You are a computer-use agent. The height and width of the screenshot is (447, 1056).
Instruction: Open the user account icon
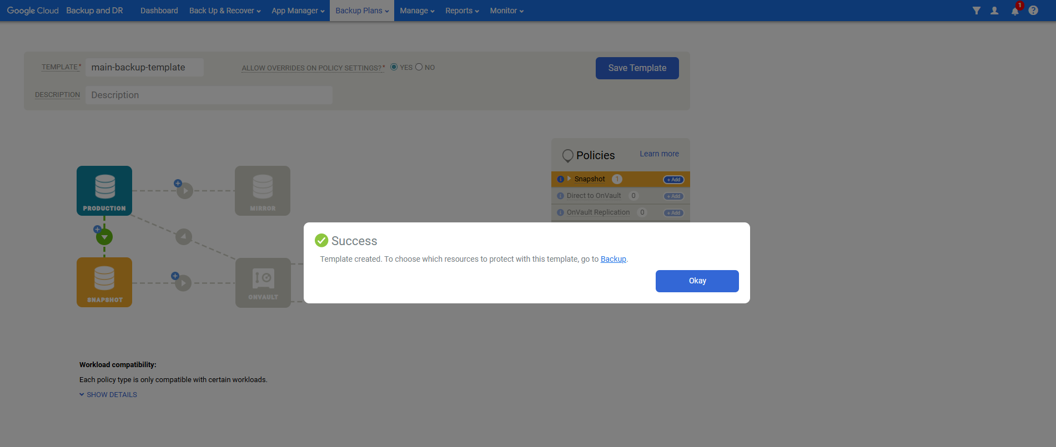pyautogui.click(x=994, y=11)
